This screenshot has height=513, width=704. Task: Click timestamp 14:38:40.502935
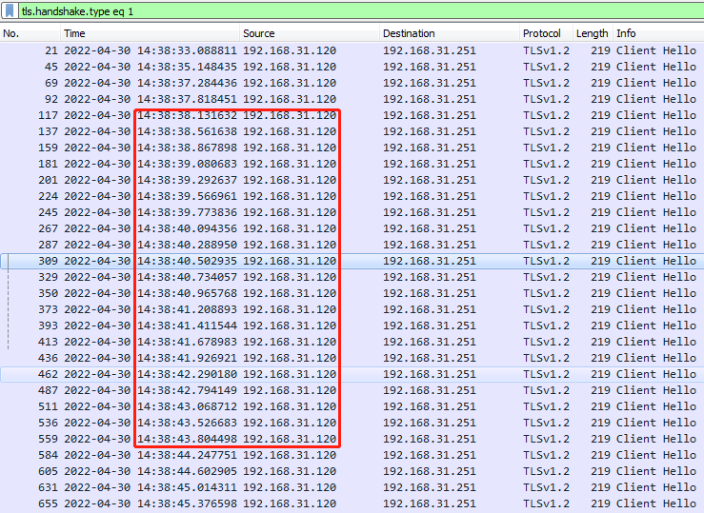[x=187, y=261]
